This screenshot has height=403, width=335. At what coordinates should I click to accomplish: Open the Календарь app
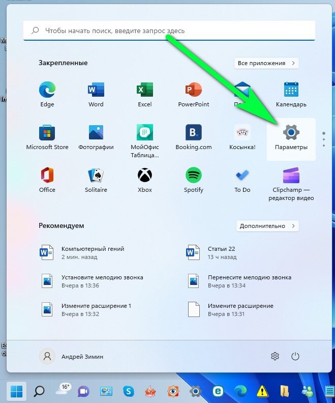291,94
